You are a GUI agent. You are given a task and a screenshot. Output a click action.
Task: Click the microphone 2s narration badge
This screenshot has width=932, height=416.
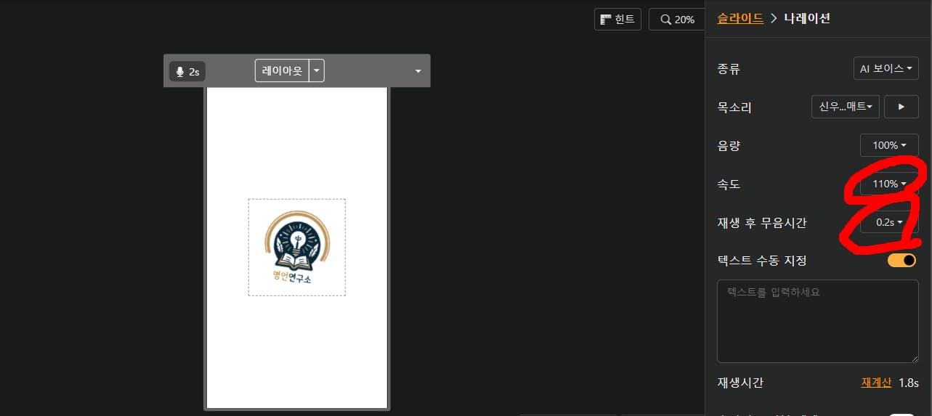pos(187,71)
